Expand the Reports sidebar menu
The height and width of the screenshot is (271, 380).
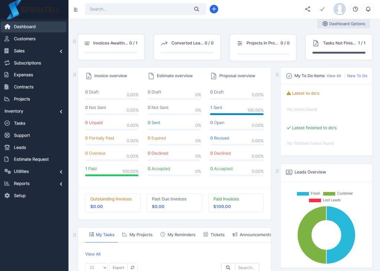33,184
